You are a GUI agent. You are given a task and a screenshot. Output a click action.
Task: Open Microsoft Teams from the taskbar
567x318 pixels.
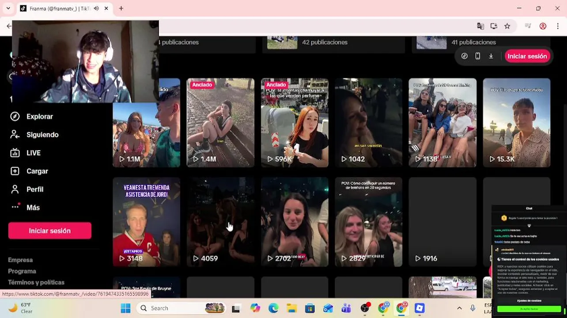pyautogui.click(x=346, y=308)
